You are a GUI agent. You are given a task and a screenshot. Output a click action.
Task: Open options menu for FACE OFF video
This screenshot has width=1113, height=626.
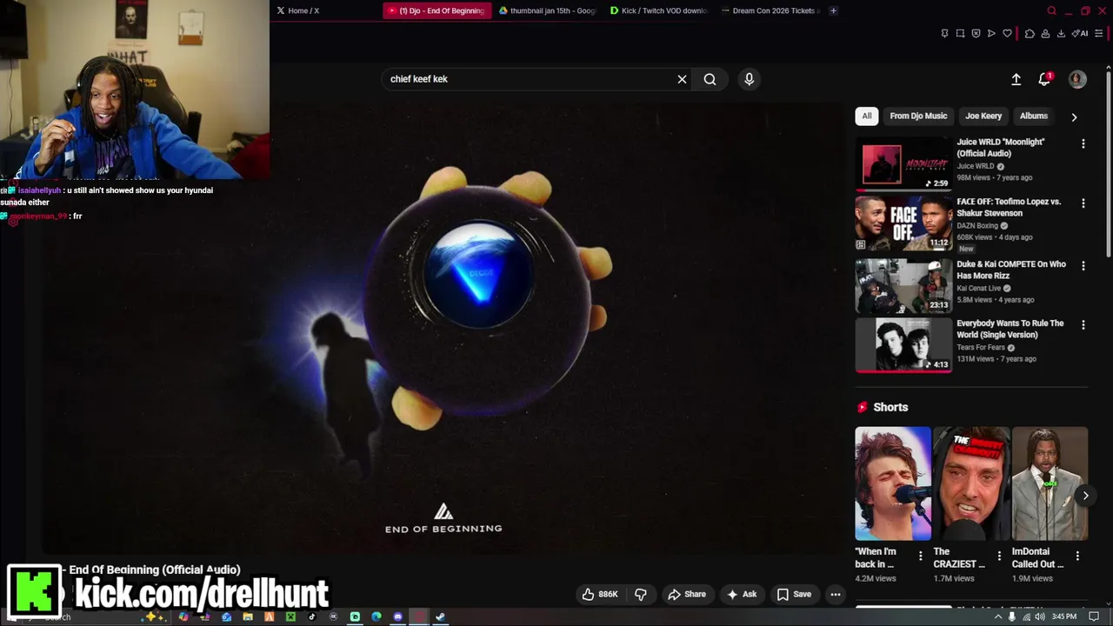[x=1083, y=203]
